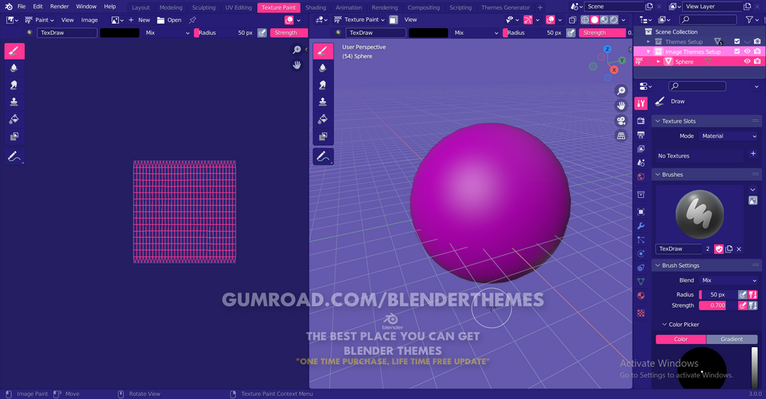Open the World properties tab
Screen dimensions: 766x399
click(x=641, y=177)
